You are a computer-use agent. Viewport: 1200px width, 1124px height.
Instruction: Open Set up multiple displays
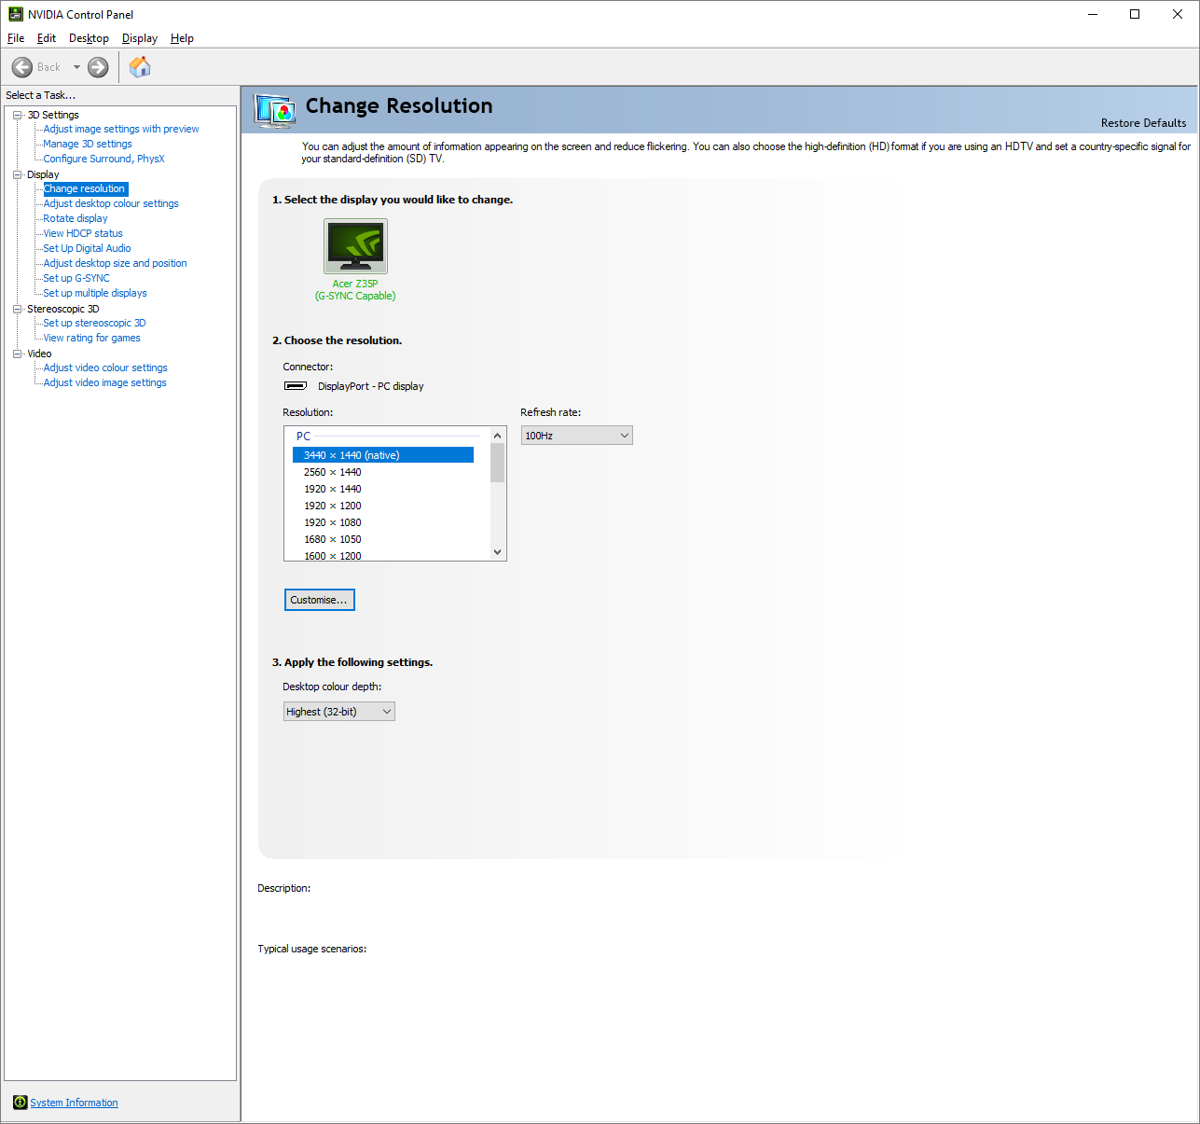click(95, 293)
